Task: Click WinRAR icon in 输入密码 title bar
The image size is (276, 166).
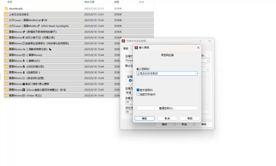Action: [136, 47]
